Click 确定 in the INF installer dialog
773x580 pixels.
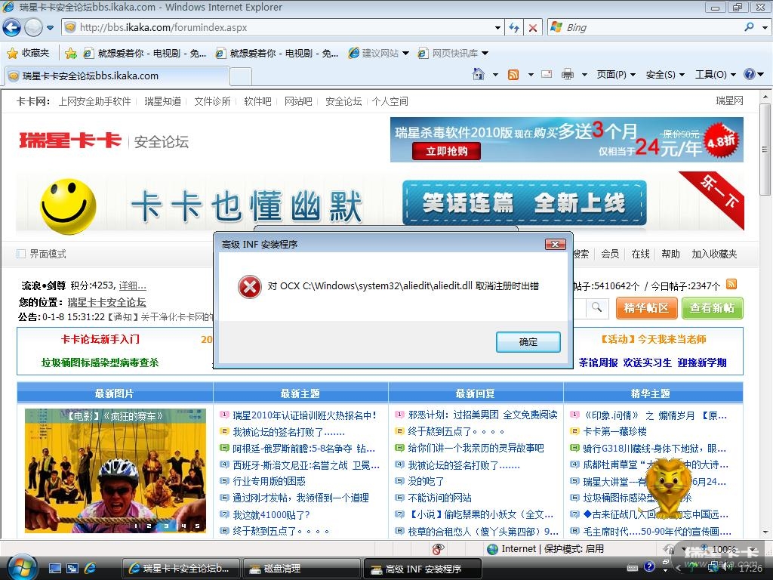click(528, 342)
